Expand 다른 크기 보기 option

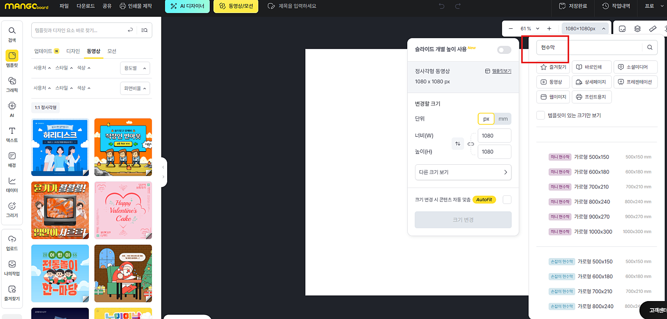click(x=463, y=172)
